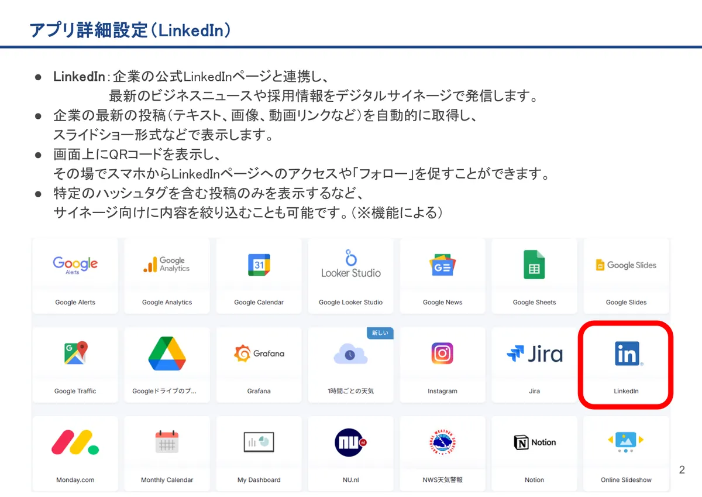Click the page number 2

[x=682, y=470]
